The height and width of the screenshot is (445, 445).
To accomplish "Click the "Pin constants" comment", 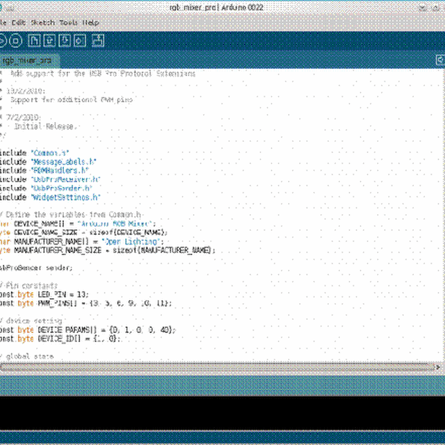I will coord(29,285).
